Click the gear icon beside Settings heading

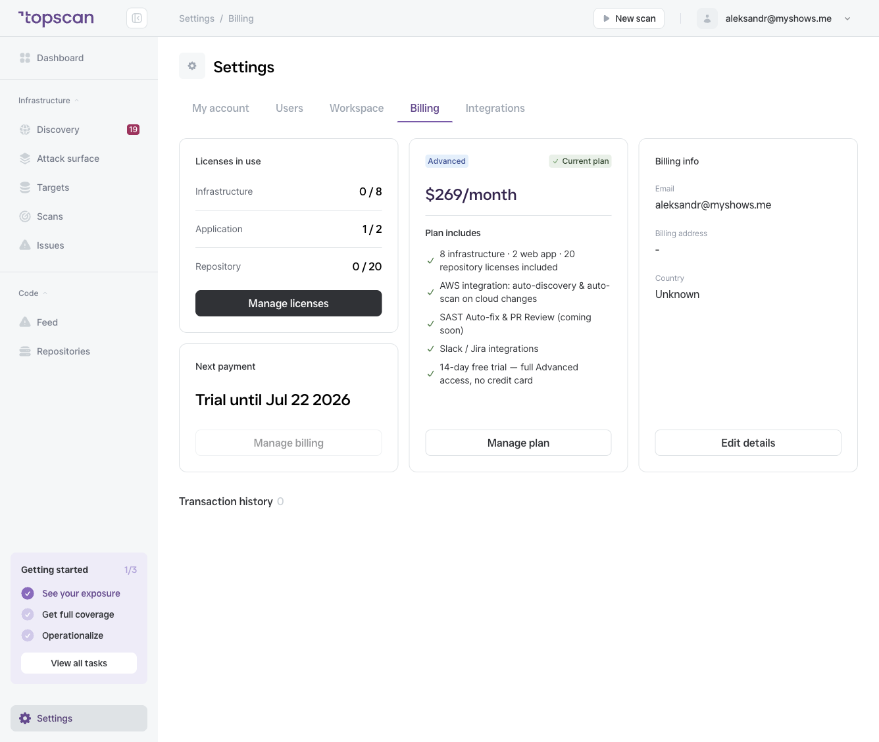click(192, 66)
